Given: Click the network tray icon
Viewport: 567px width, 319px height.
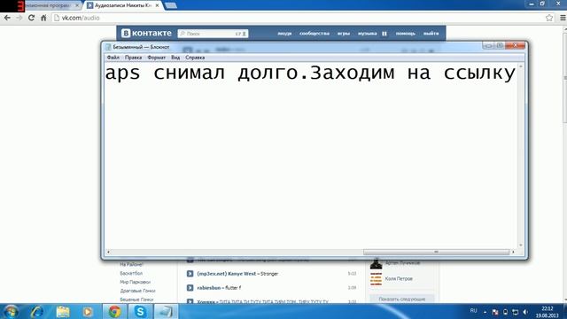Looking at the screenshot, I should pyautogui.click(x=516, y=312).
